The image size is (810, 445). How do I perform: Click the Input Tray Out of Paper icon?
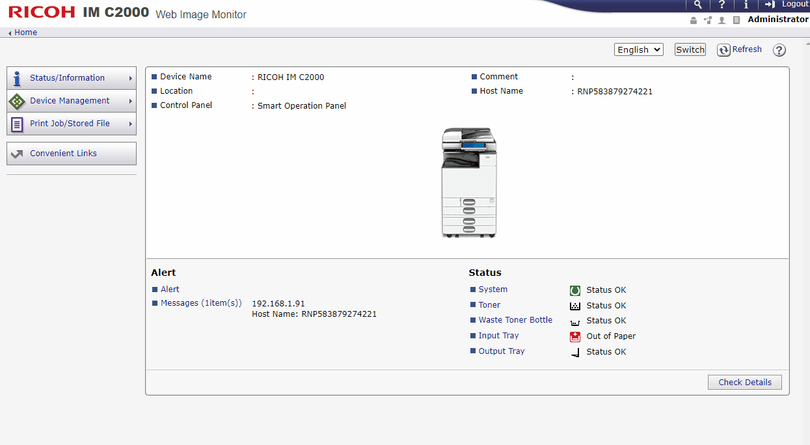pyautogui.click(x=574, y=336)
